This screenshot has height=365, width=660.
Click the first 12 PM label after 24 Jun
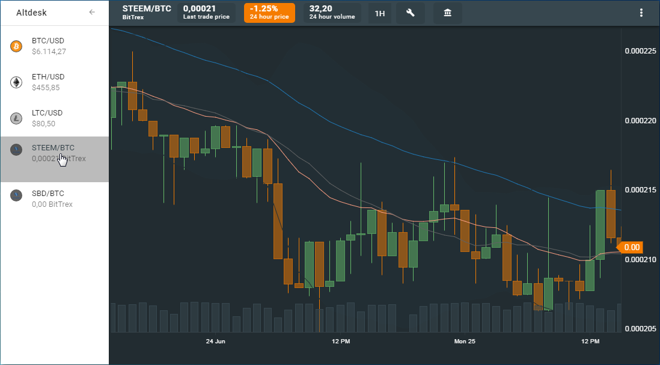(341, 341)
